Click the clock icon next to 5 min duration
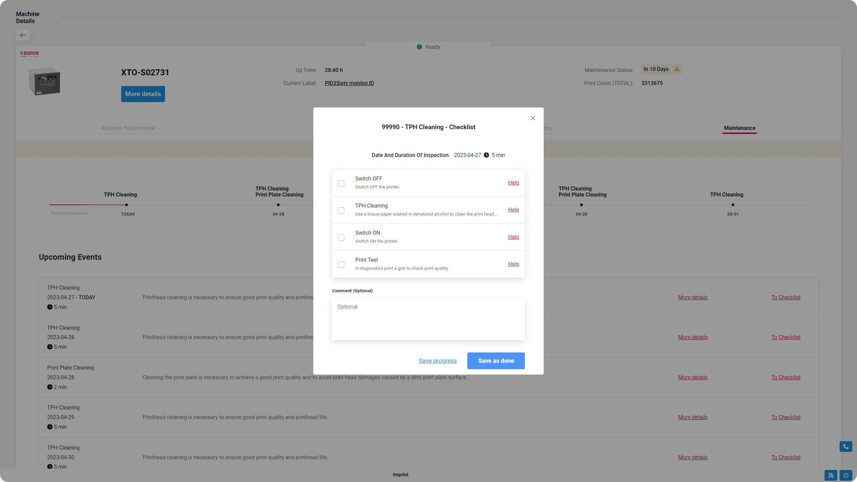Screen dimensions: 857x482 click(x=486, y=155)
